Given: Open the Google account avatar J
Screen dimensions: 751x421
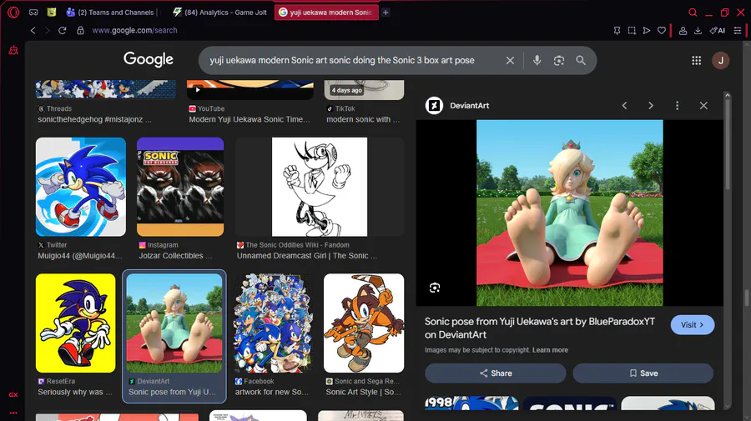Looking at the screenshot, I should click(720, 60).
